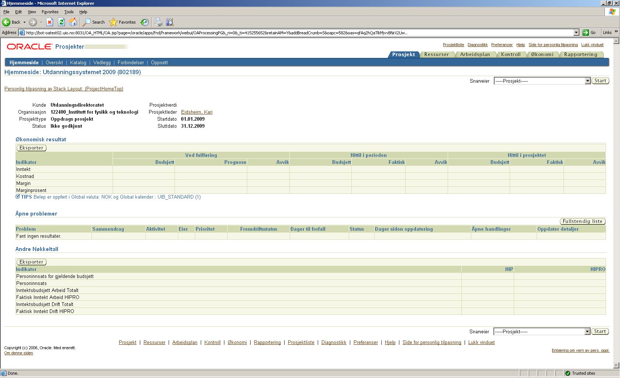Click the Research icon next to Print
620x378 pixels.
170,22
